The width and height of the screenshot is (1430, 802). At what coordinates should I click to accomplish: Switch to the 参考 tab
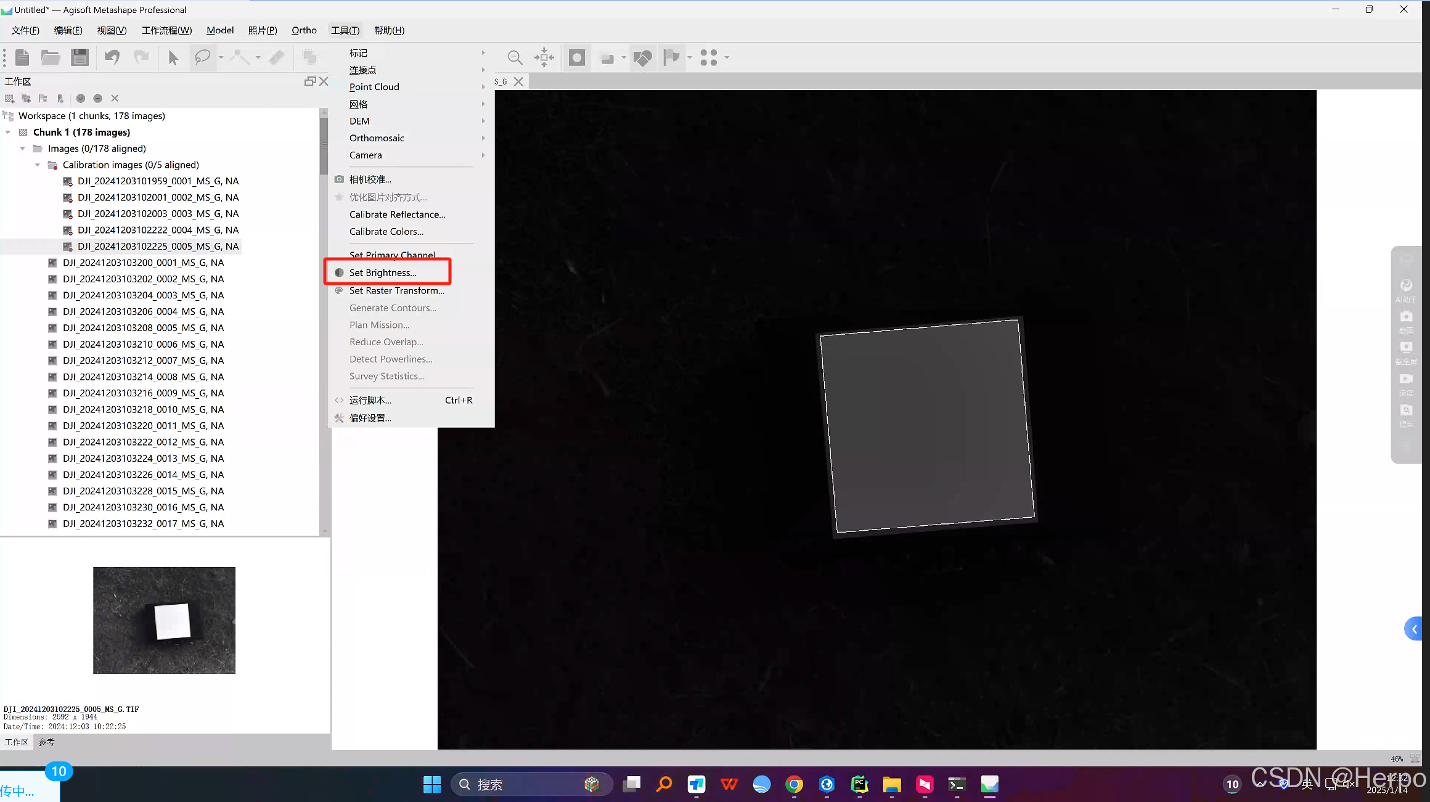pyautogui.click(x=46, y=742)
